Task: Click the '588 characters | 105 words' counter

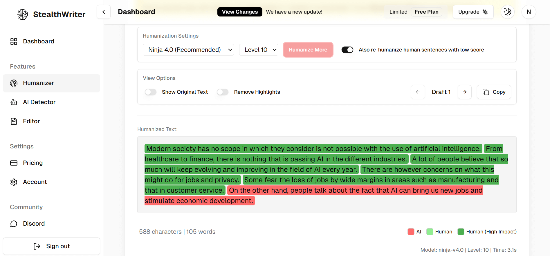Action: click(177, 232)
